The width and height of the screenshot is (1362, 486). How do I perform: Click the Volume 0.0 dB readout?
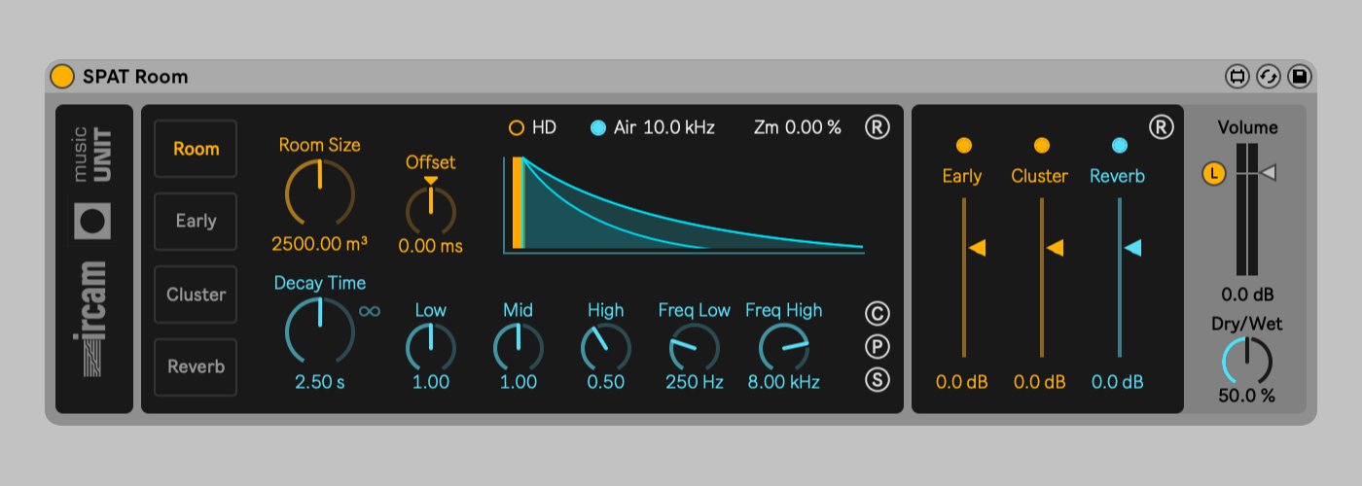(x=1247, y=295)
